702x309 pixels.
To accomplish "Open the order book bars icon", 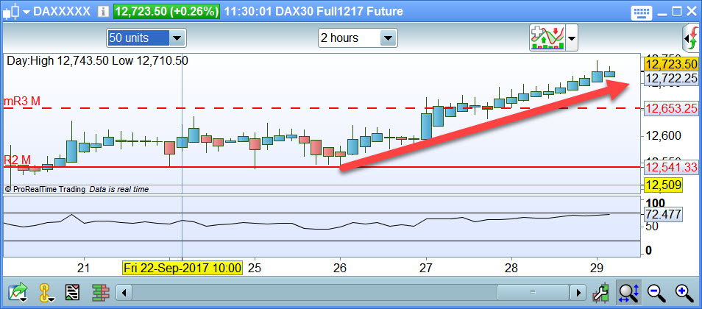I will tap(100, 292).
